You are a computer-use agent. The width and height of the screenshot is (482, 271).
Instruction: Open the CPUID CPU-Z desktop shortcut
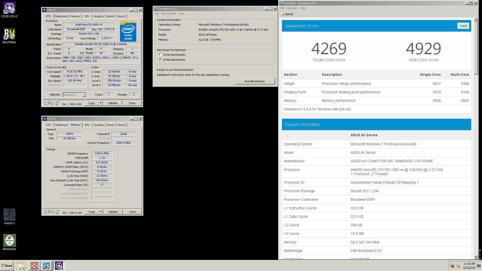pyautogui.click(x=9, y=10)
